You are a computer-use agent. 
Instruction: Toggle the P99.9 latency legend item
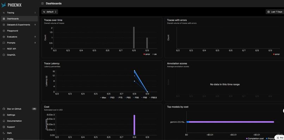153,98
